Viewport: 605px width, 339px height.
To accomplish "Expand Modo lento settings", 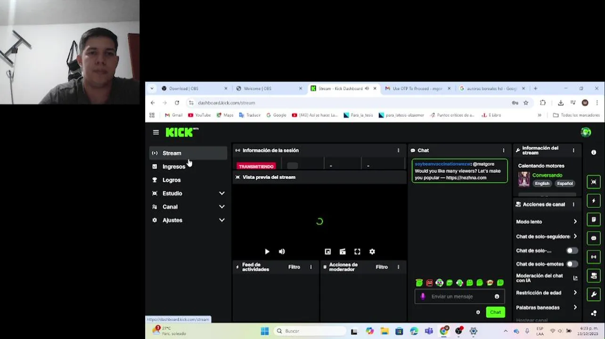I will tap(575, 222).
